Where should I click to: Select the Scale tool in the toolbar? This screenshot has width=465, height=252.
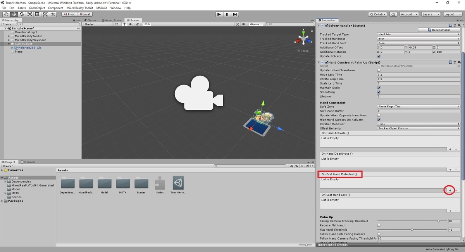(x=29, y=14)
